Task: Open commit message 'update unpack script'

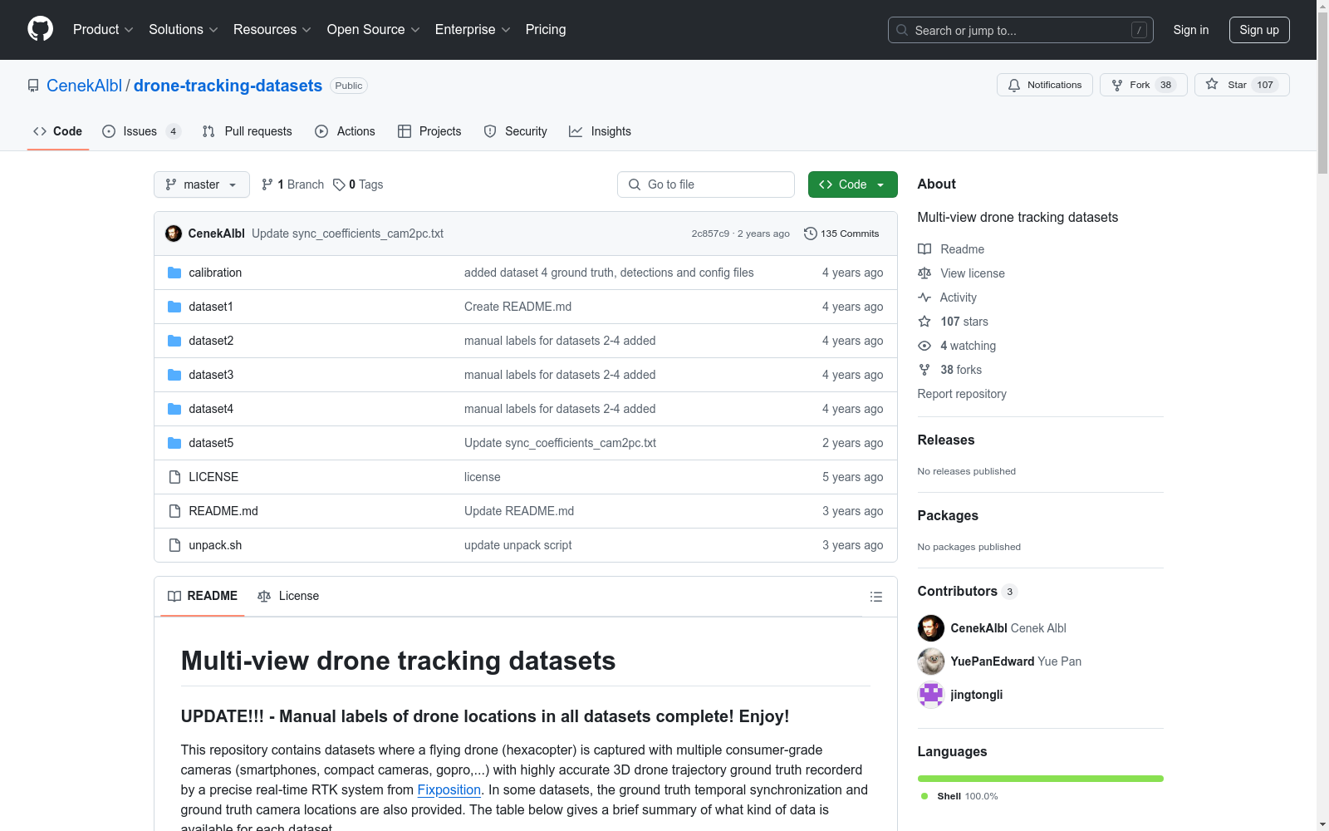Action: tap(517, 545)
